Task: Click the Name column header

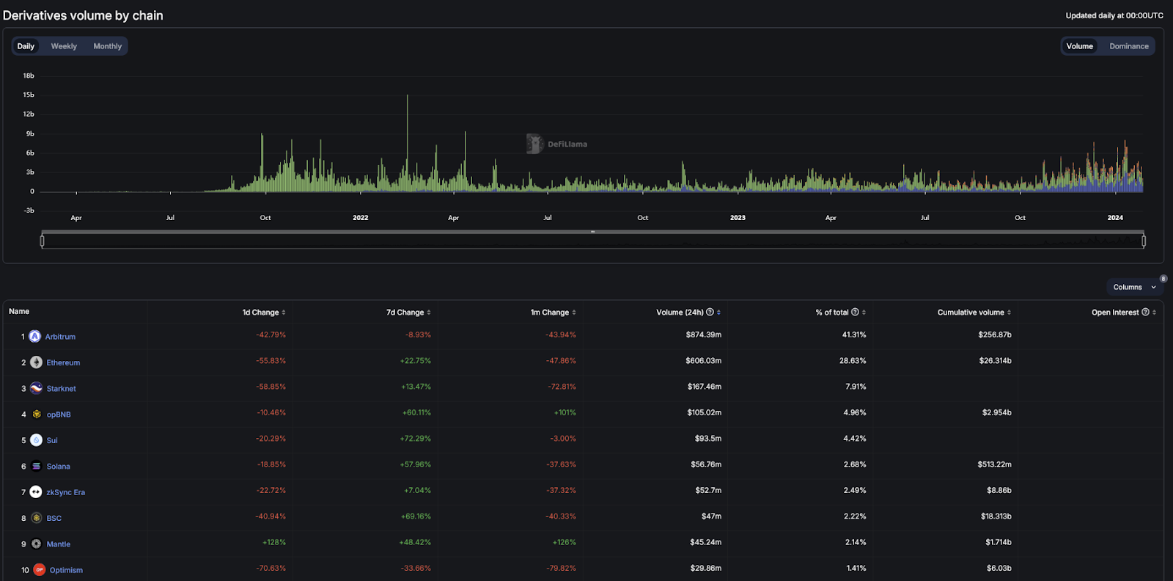Action: (19, 312)
